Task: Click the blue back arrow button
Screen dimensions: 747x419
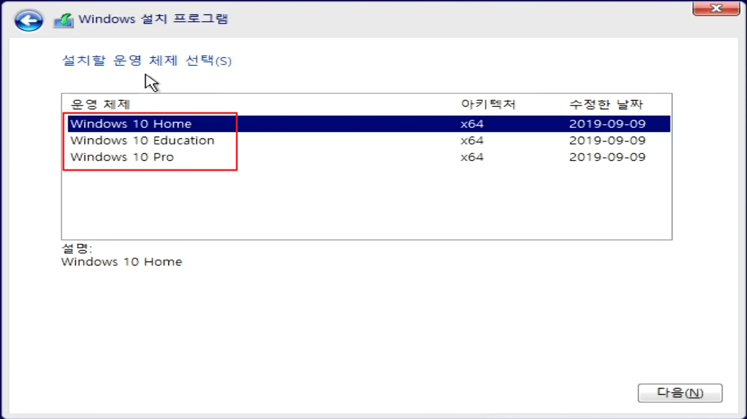Action: (28, 19)
